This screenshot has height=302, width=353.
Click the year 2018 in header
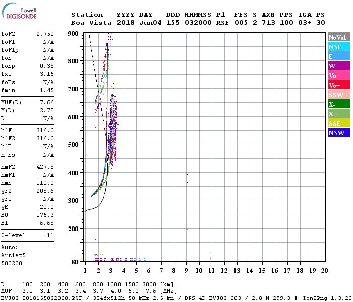point(126,23)
